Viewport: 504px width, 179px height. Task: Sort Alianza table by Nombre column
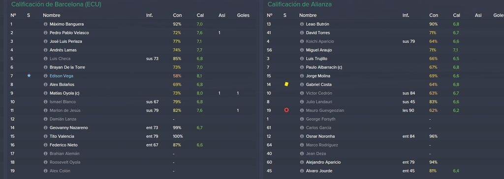tap(308, 15)
